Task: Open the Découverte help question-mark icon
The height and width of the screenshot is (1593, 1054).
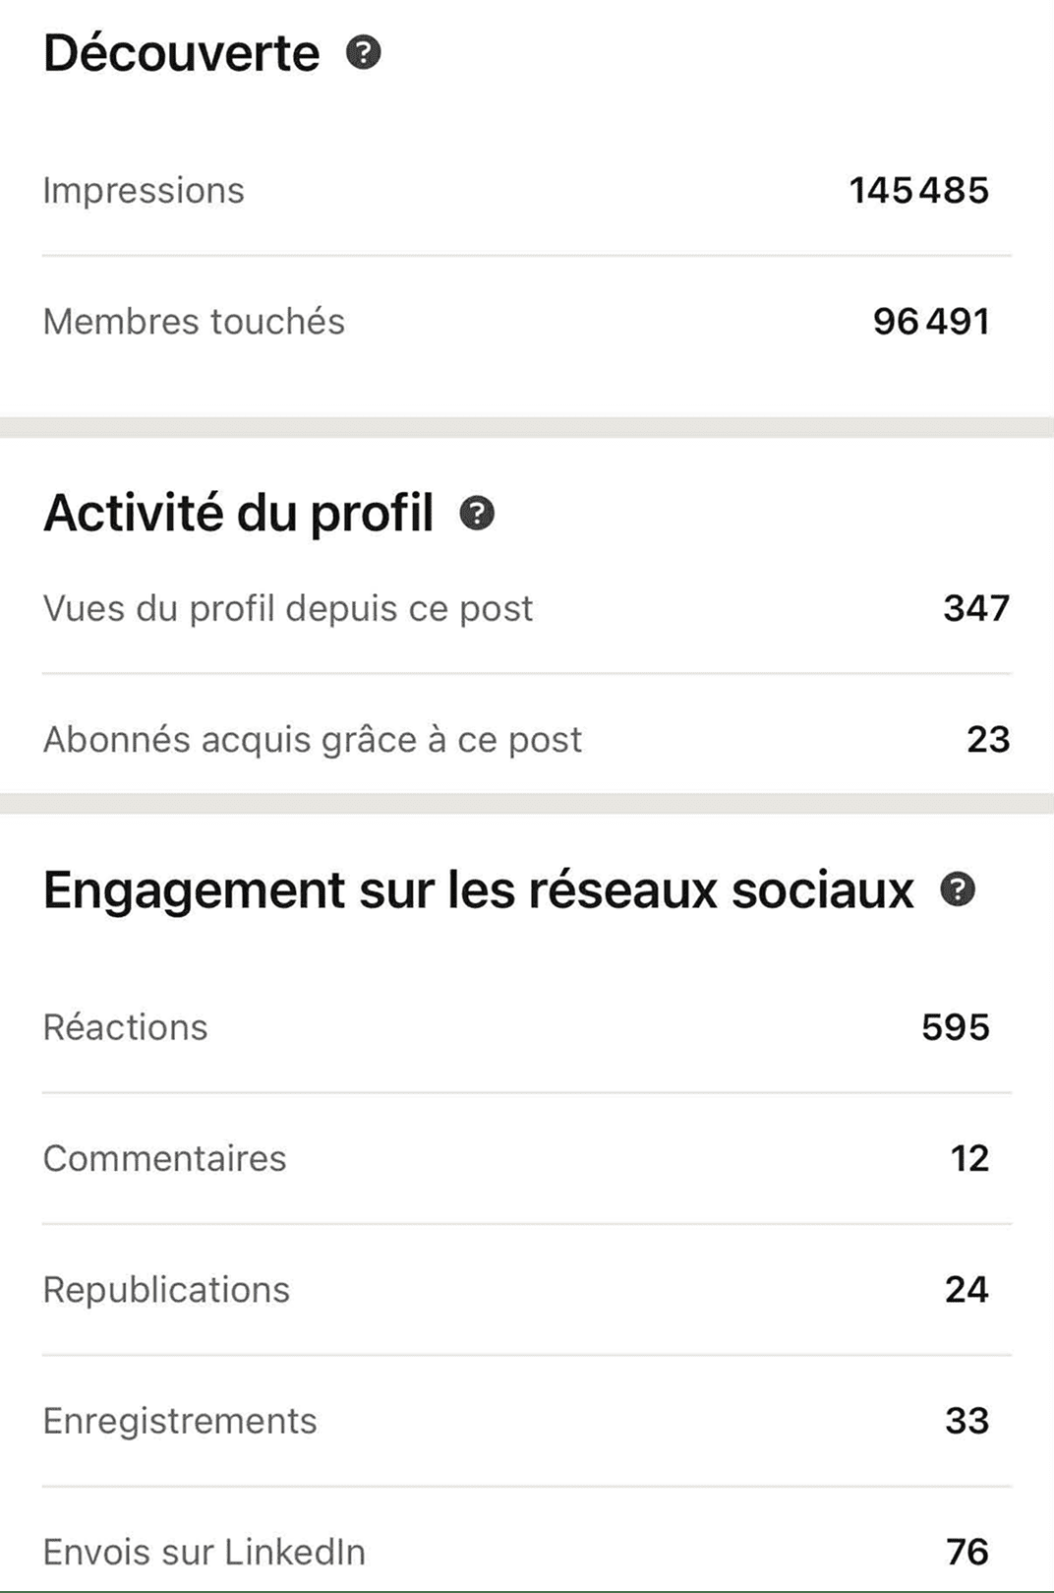Action: [363, 52]
